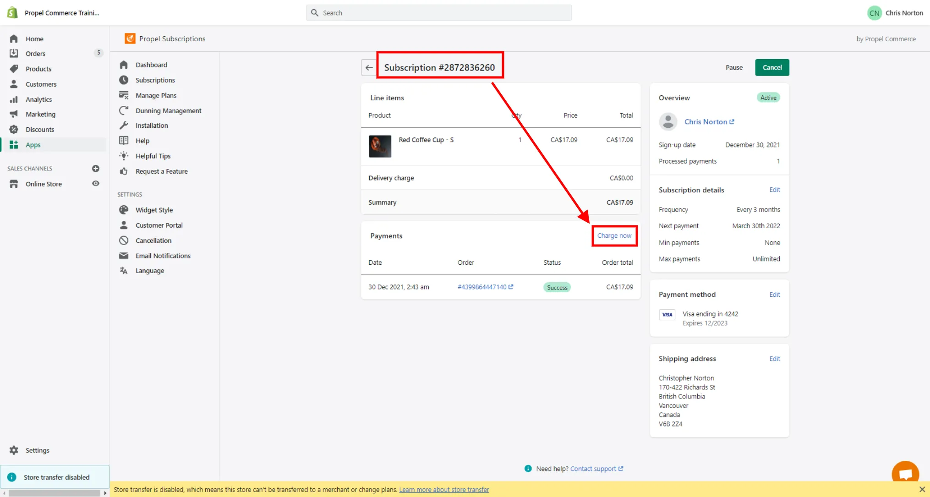This screenshot has height=497, width=930.
Task: Click the Dashboard house icon
Action: pos(124,65)
